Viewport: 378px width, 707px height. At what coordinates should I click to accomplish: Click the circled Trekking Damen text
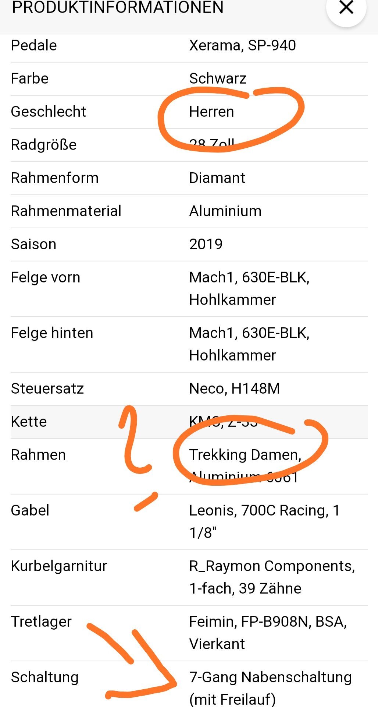pyautogui.click(x=245, y=455)
